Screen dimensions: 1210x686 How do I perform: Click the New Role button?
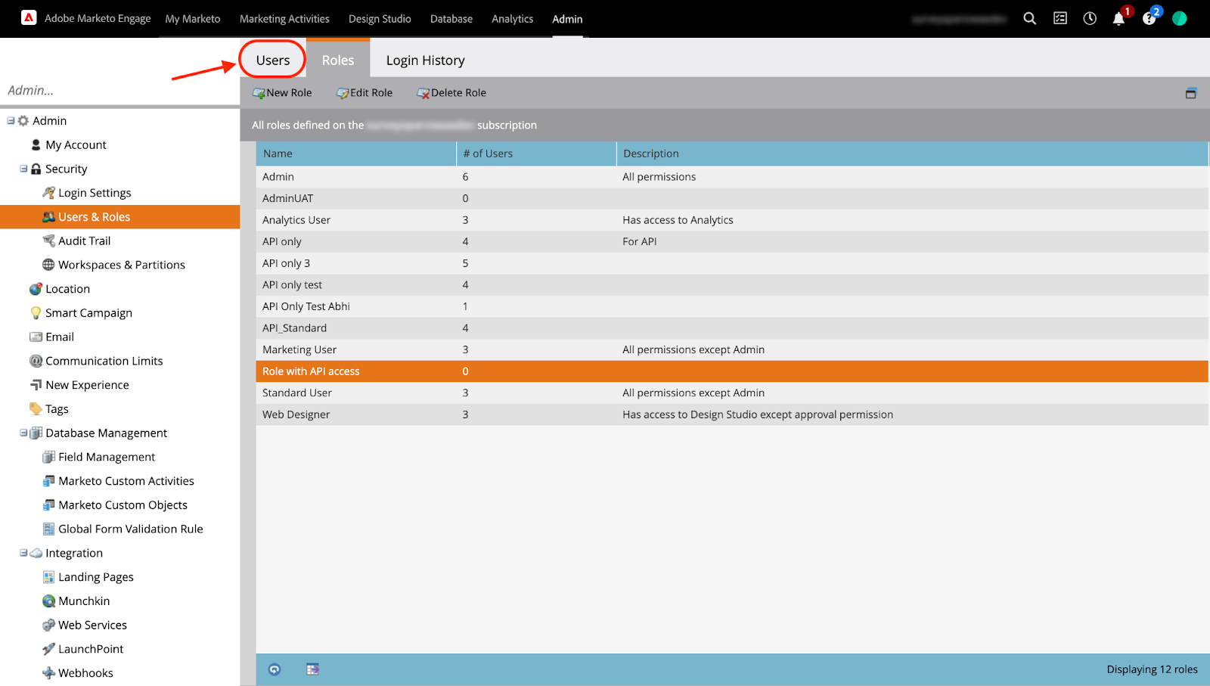coord(282,93)
